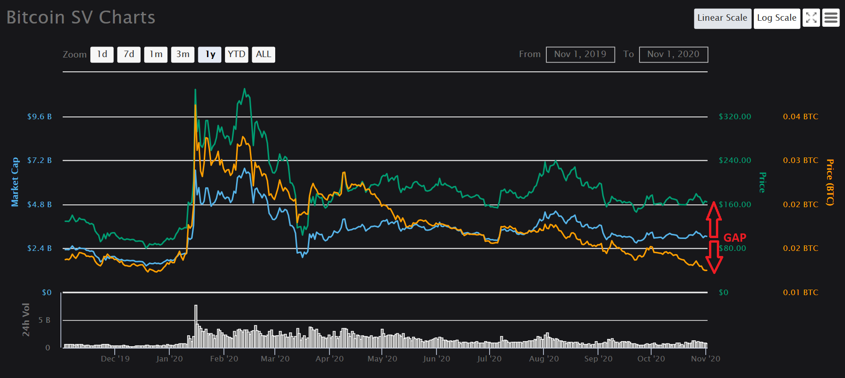Set zoom to 1d

[x=102, y=54]
